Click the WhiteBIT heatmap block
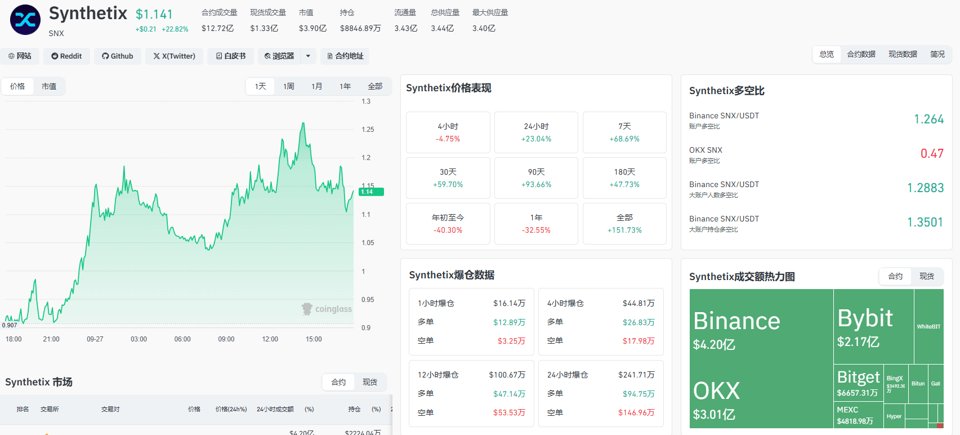The image size is (960, 435). 928,326
